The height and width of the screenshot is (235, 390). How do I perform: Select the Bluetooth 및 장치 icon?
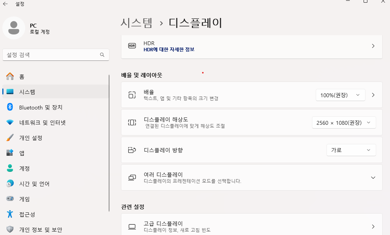[x=10, y=107]
